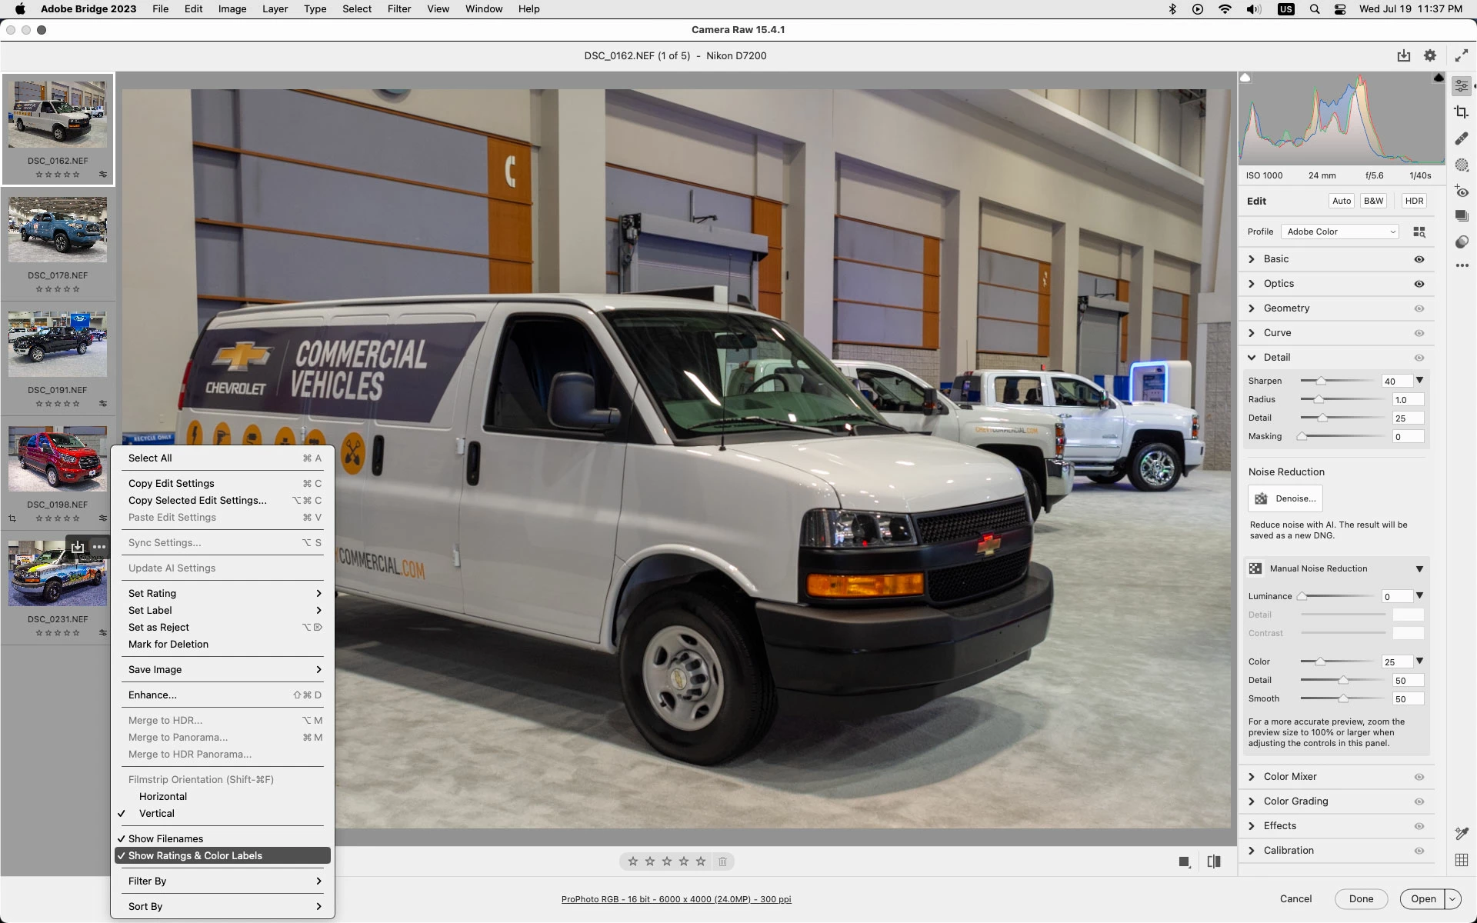Uncheck Show Filenames option
The width and height of the screenshot is (1477, 923).
point(165,838)
